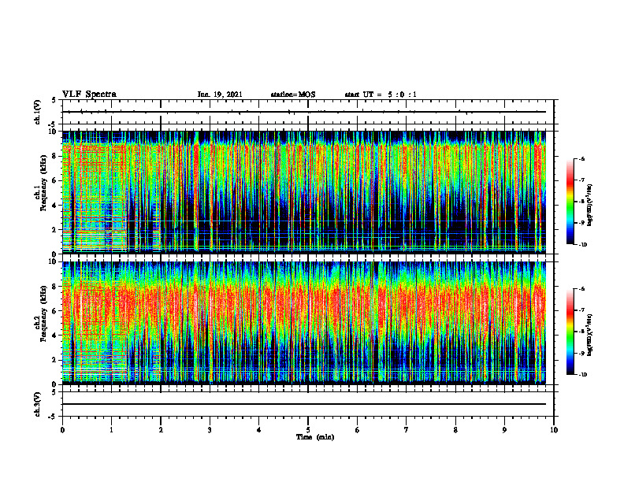Click inside the ch.2 frequency spectrogram panel
Viewport: 624px width, 482px height.
coord(304,323)
